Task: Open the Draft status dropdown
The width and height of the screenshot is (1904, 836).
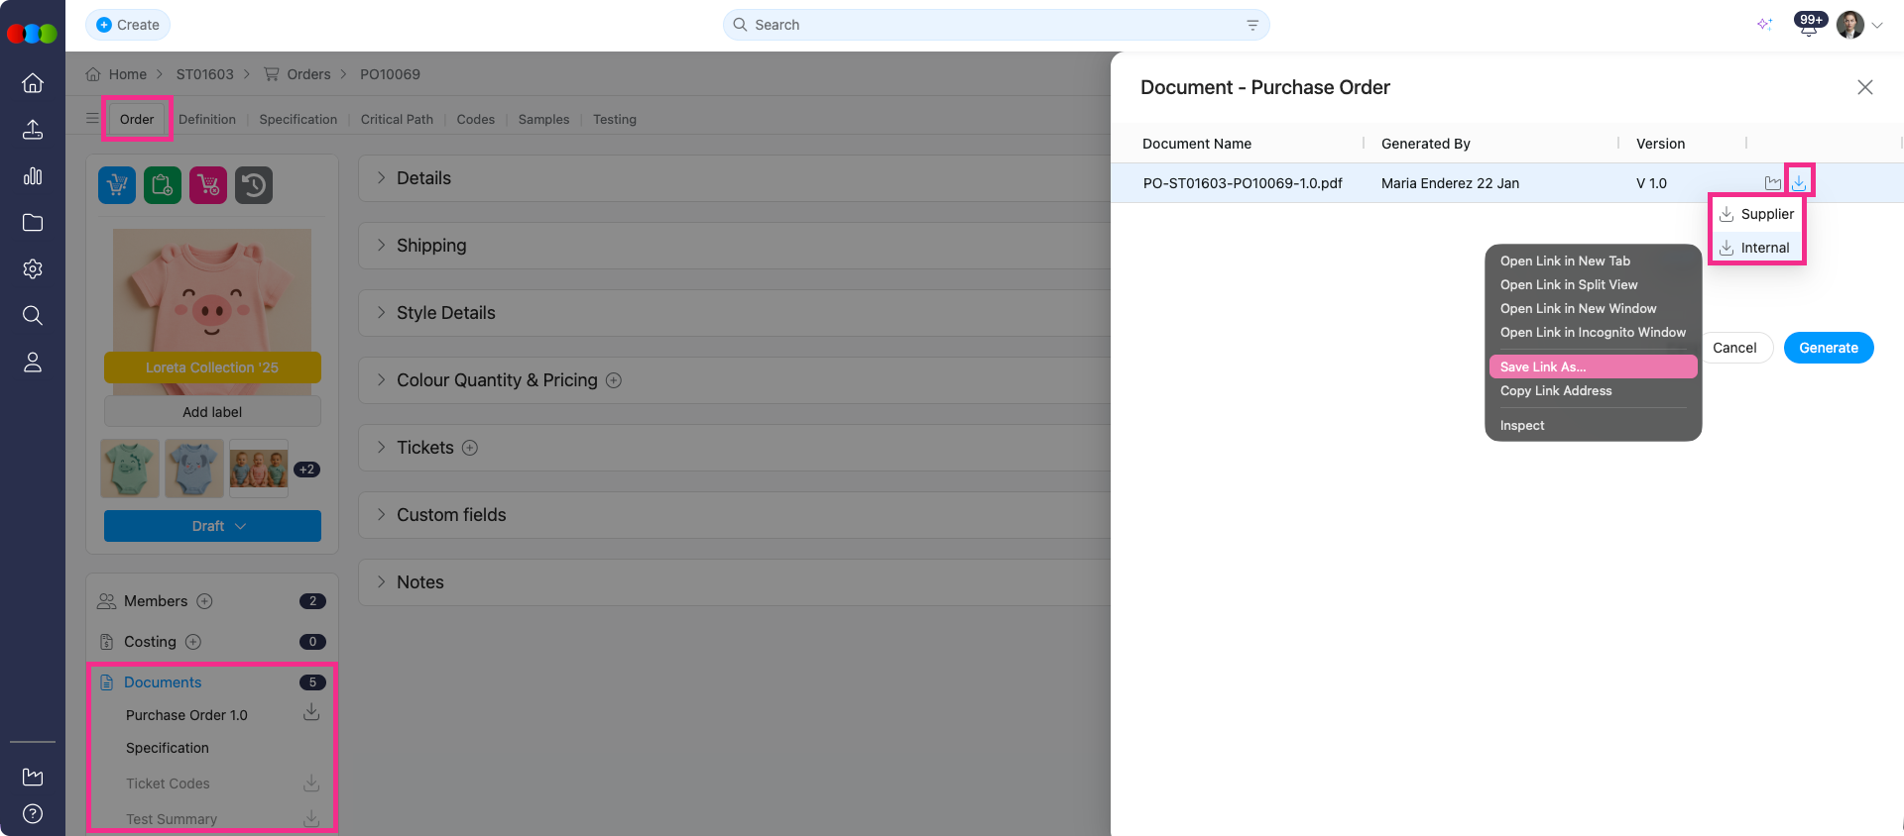Action: click(212, 526)
